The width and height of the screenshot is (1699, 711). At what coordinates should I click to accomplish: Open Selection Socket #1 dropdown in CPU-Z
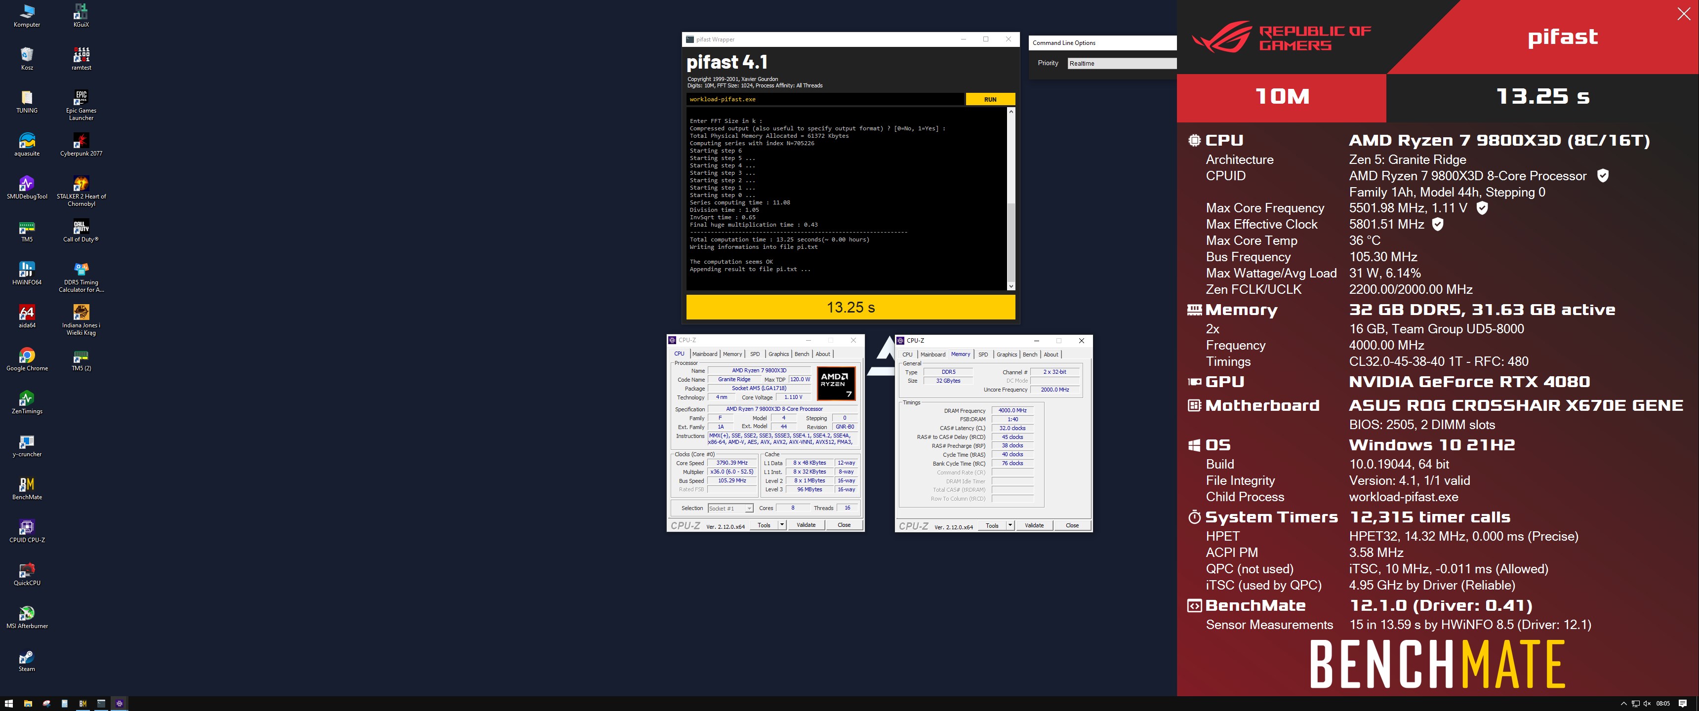(x=730, y=509)
